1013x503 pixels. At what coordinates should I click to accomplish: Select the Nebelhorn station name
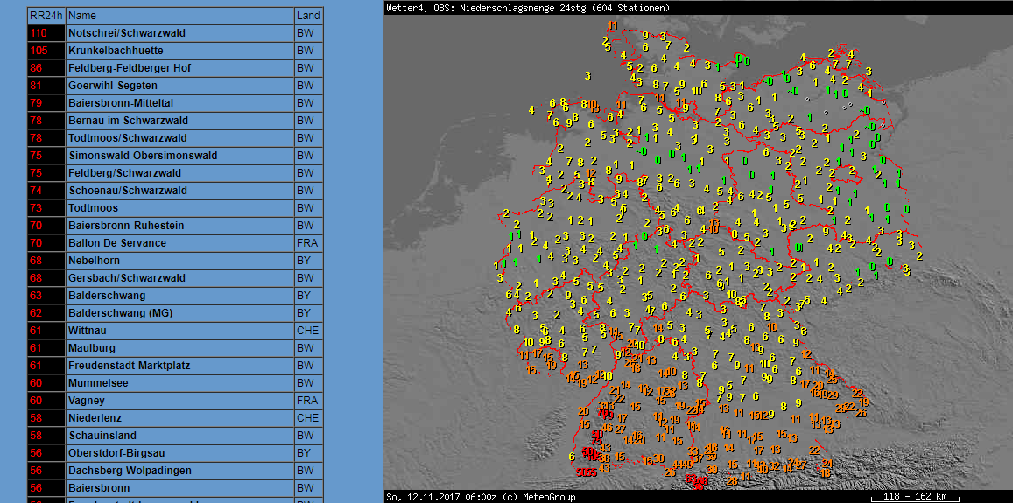click(94, 260)
